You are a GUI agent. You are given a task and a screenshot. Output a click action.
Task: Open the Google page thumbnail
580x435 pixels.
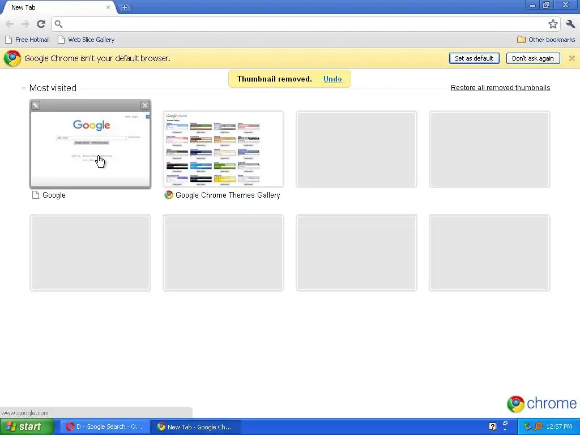click(90, 149)
